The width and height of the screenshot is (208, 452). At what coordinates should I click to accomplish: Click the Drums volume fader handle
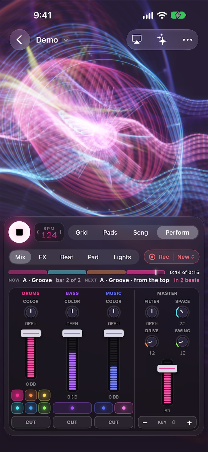(x=31, y=333)
